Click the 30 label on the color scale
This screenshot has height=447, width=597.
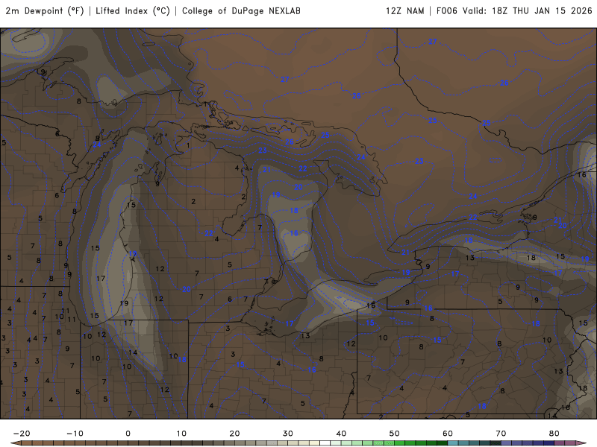[288, 434]
